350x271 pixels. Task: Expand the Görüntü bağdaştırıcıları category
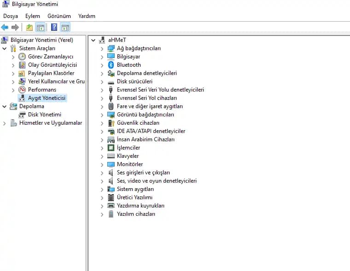click(x=102, y=115)
